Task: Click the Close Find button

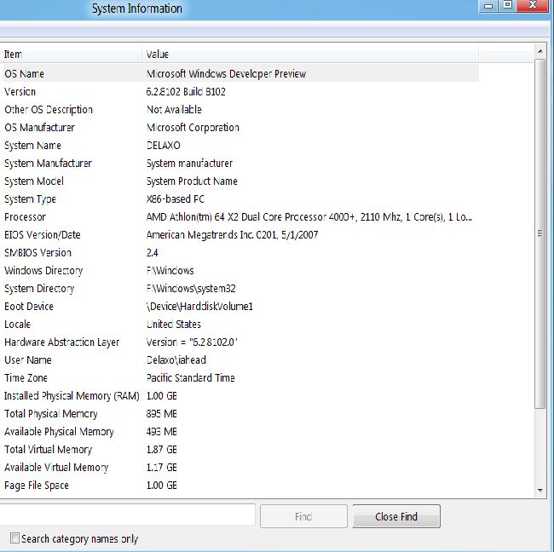Action: (396, 516)
